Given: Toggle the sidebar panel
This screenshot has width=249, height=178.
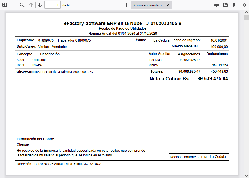Looking at the screenshot, I should 4,5.
